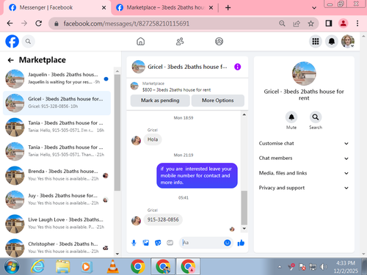Screen dimensions: 367x275
Task: Click More Options button
Action: pyautogui.click(x=218, y=100)
